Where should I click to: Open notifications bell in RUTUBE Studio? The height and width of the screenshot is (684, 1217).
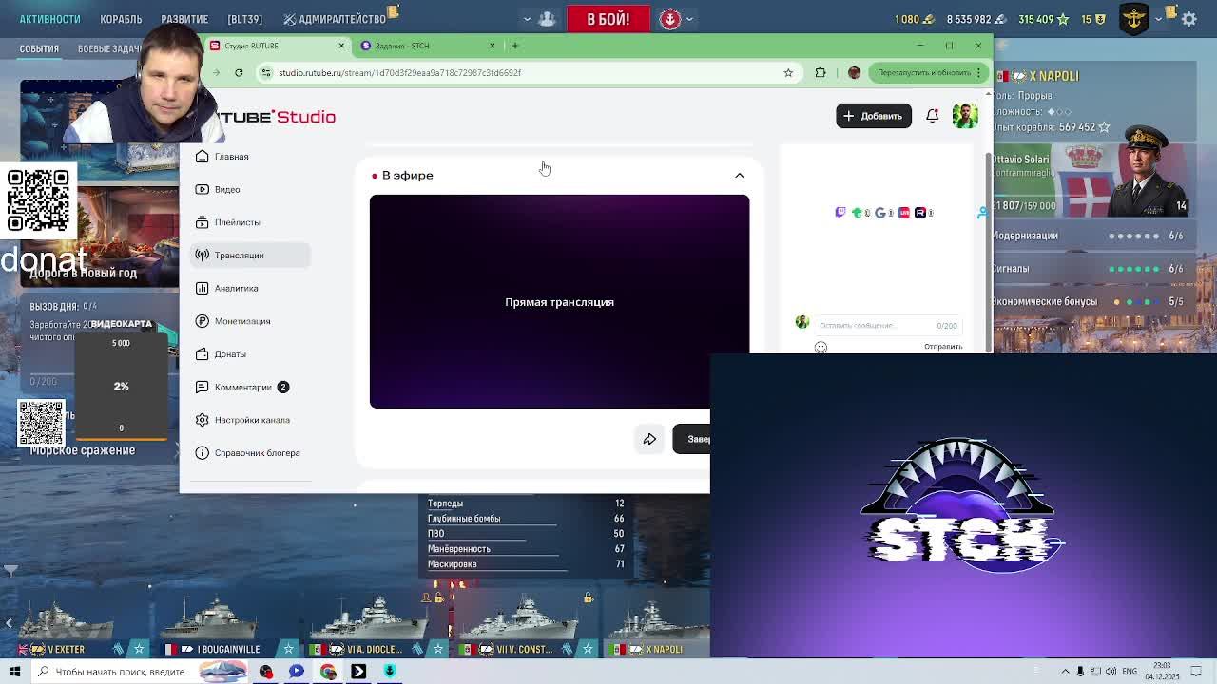click(932, 116)
